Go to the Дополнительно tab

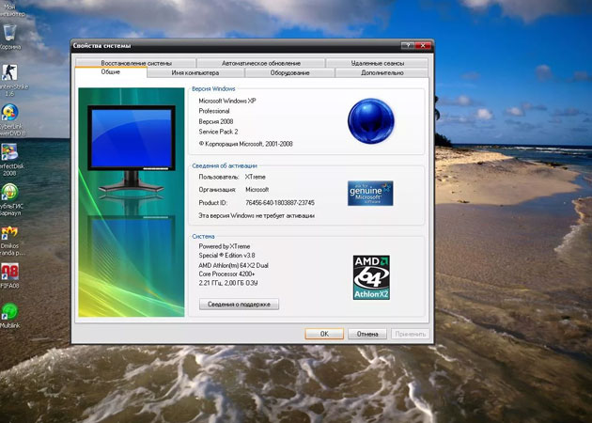382,72
